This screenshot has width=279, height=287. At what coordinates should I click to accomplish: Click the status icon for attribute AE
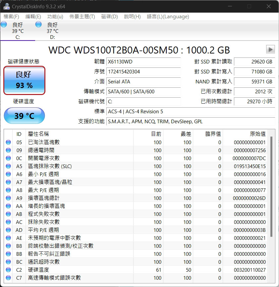click(8, 238)
